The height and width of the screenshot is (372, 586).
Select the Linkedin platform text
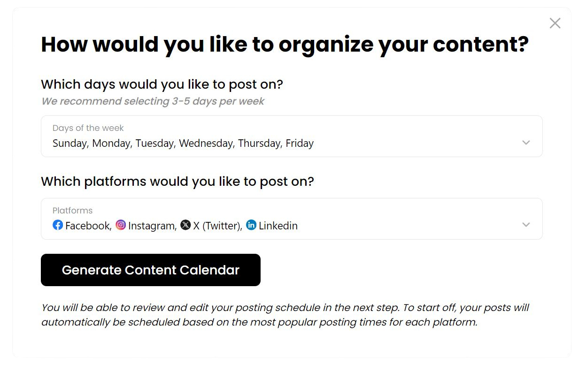(278, 226)
